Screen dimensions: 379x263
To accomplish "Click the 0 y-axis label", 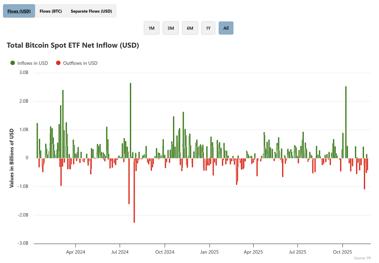I will coord(27,158).
